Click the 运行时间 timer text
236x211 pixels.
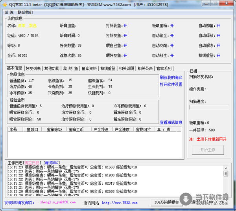(x=210, y=202)
